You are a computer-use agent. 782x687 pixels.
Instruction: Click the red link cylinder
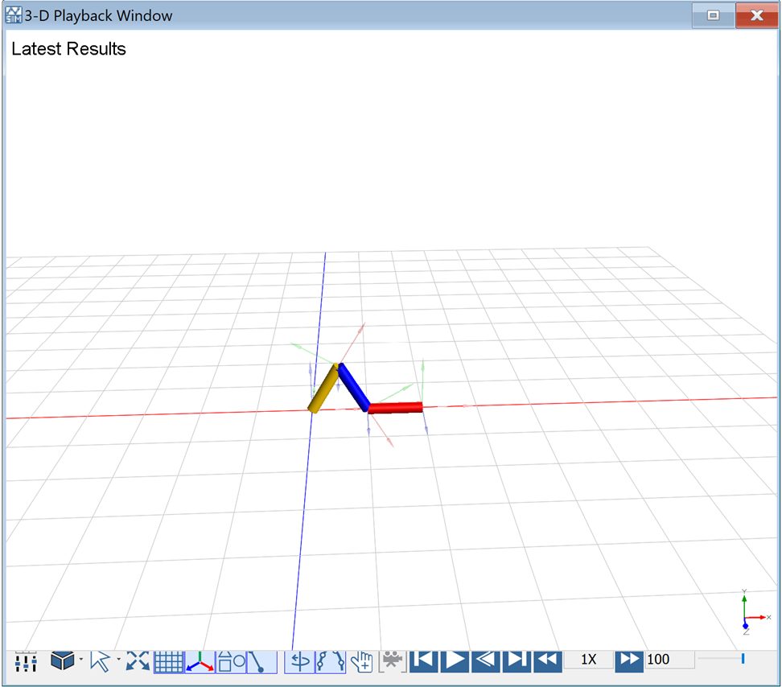396,408
